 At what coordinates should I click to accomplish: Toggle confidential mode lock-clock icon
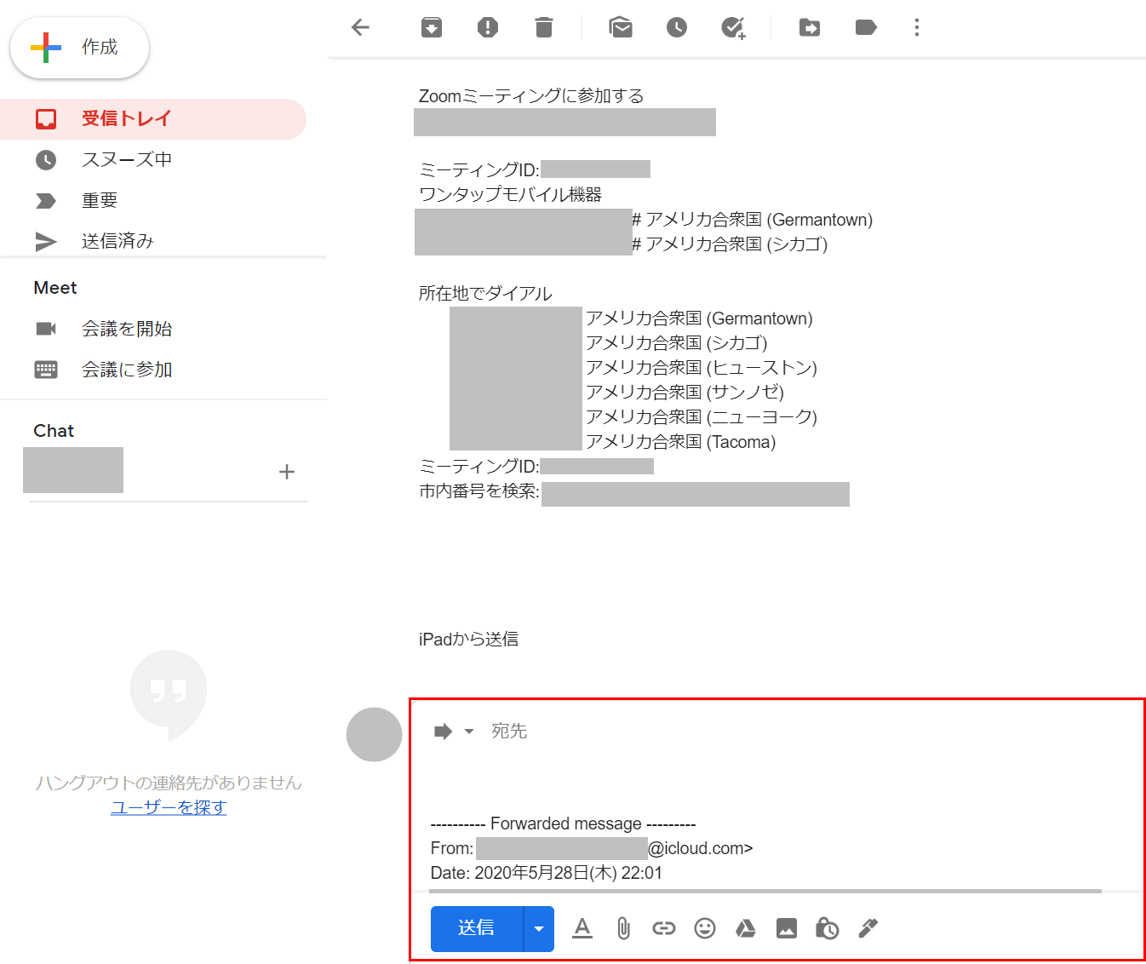tap(827, 928)
